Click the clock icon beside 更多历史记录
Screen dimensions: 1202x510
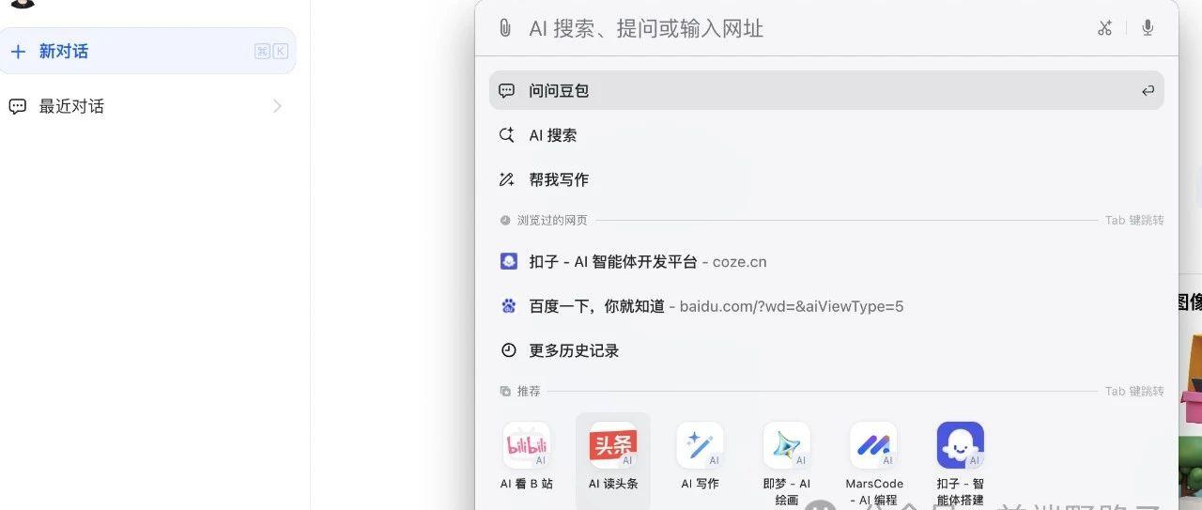508,350
